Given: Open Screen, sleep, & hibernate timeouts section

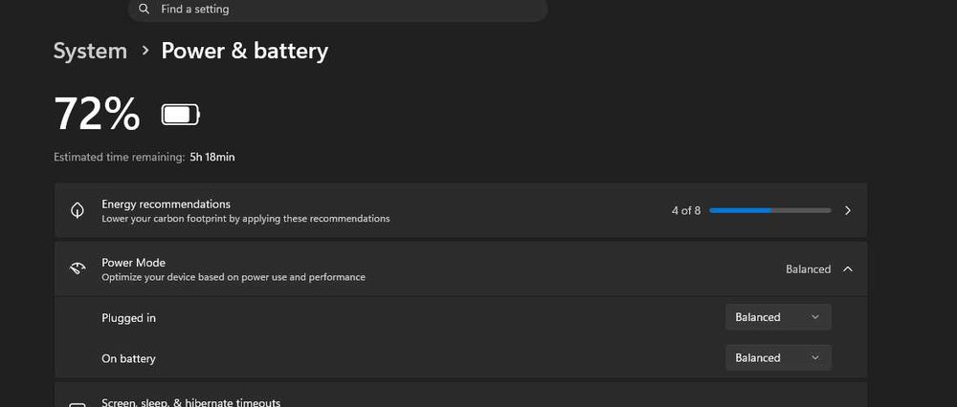Looking at the screenshot, I should click(461, 395).
